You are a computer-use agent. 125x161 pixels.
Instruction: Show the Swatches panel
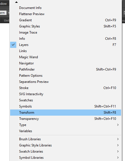point(65,100)
